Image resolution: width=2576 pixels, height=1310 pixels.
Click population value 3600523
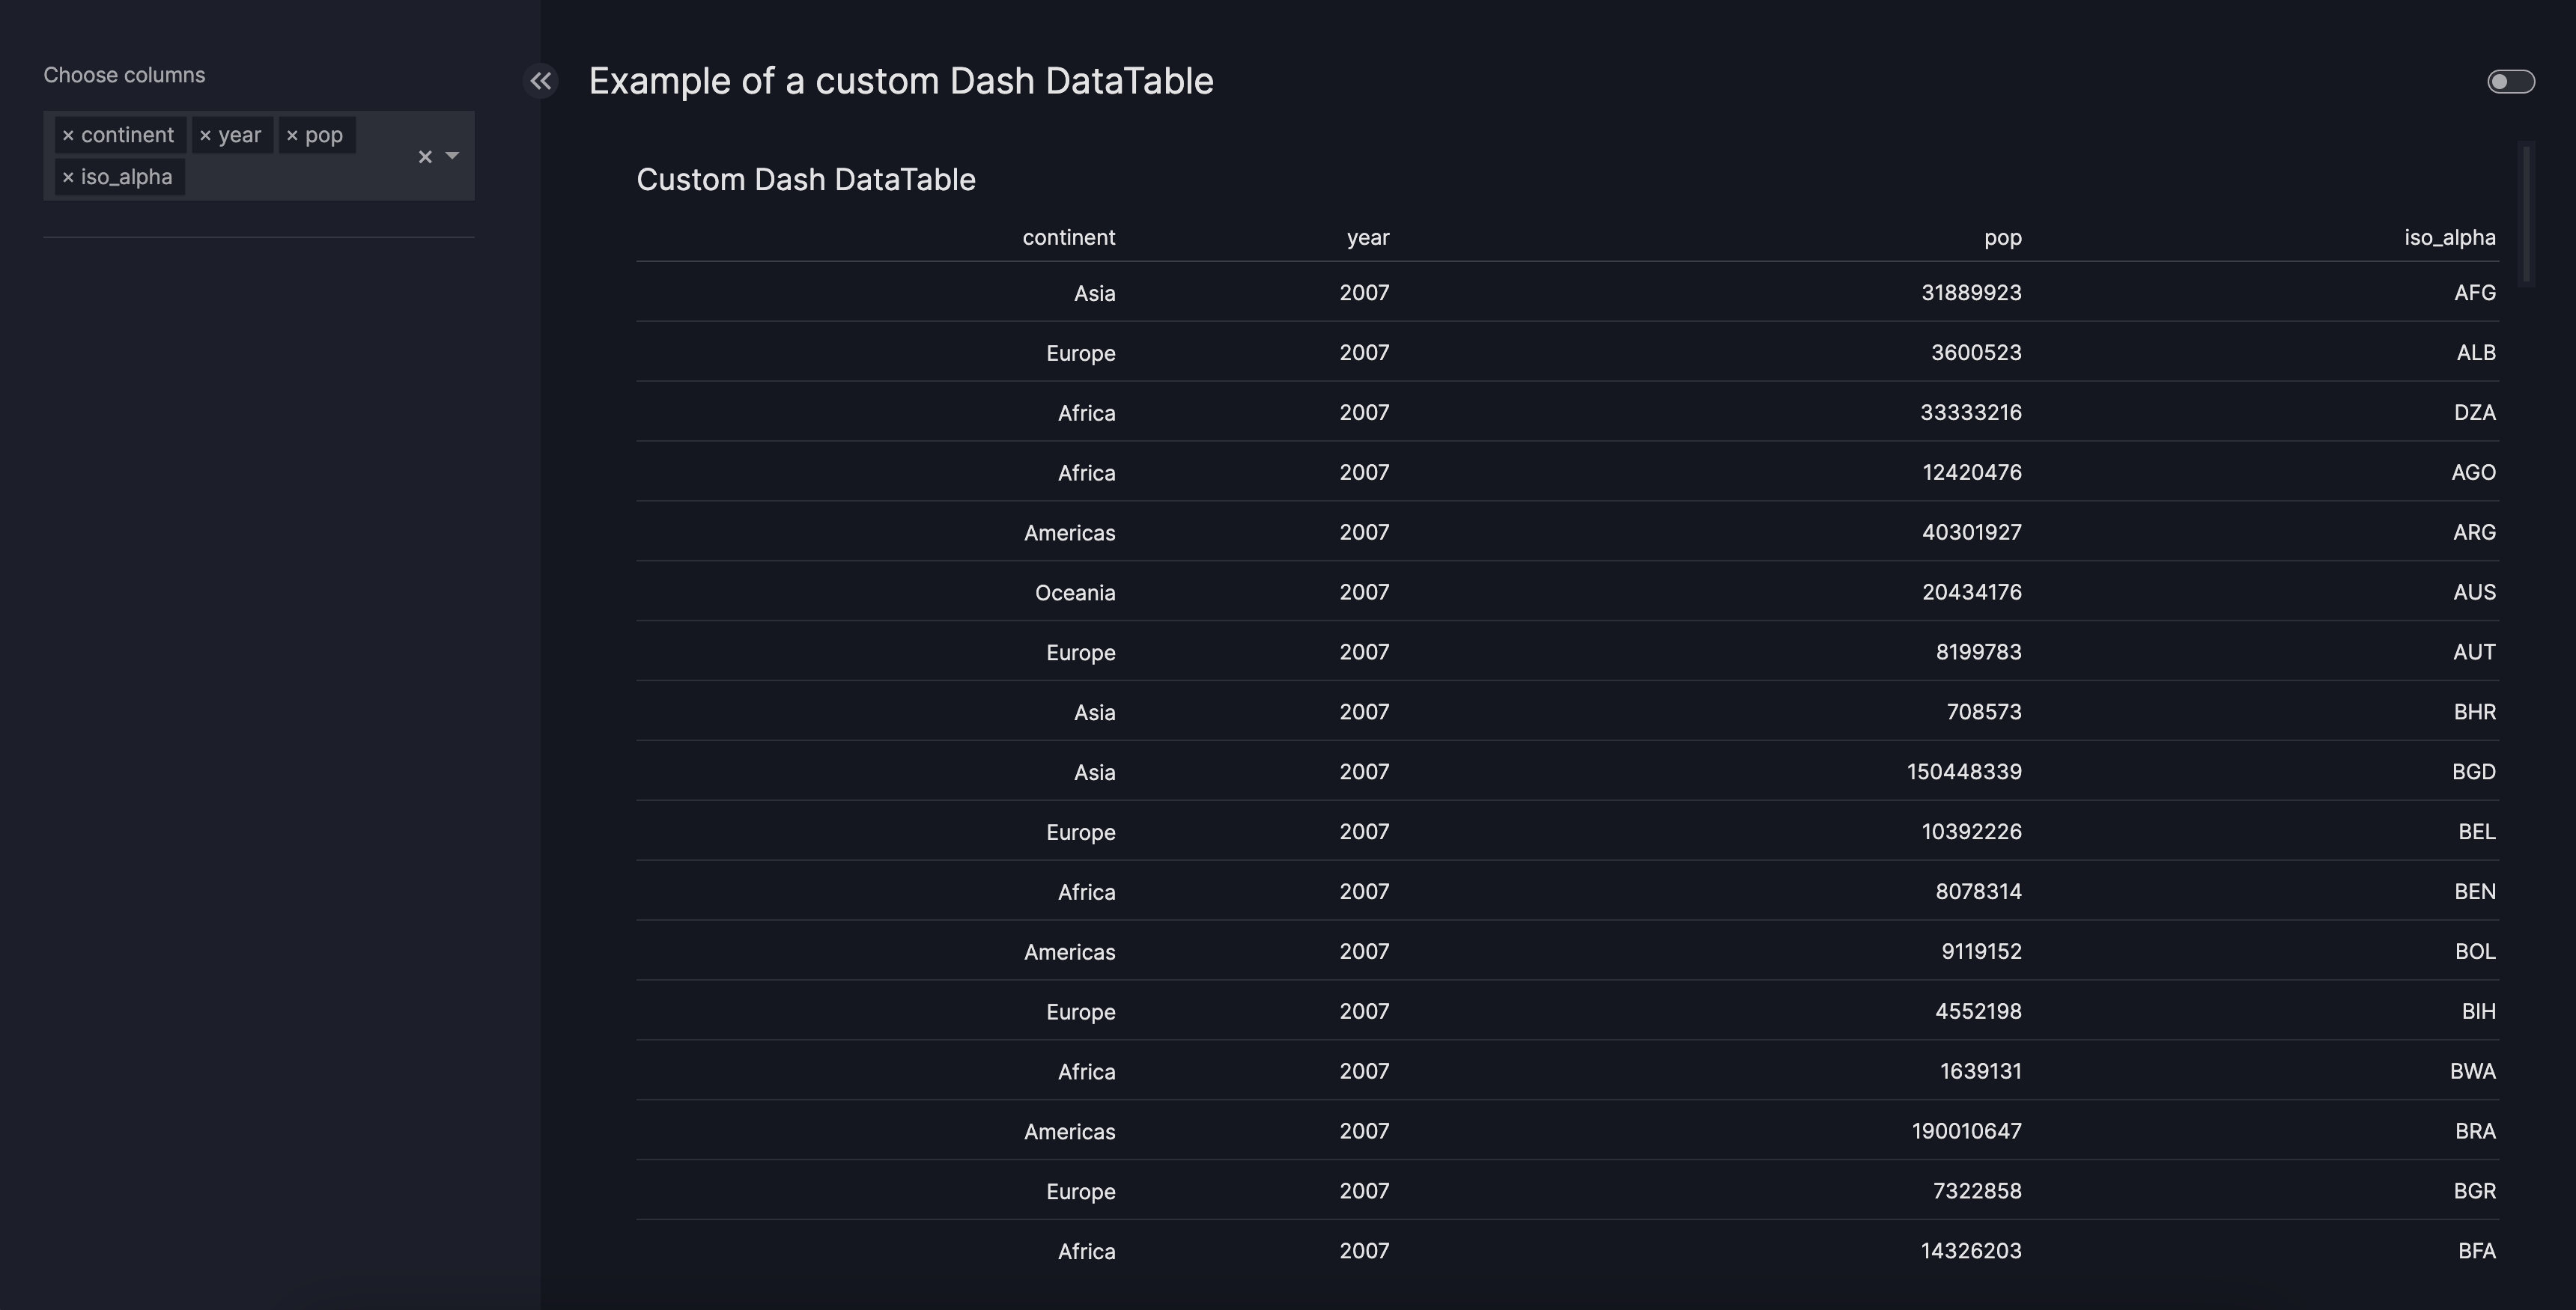tap(1976, 353)
